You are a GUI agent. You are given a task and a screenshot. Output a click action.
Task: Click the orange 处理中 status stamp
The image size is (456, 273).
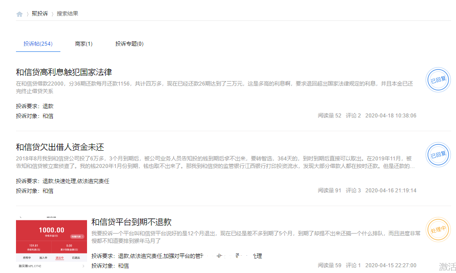coord(438,230)
